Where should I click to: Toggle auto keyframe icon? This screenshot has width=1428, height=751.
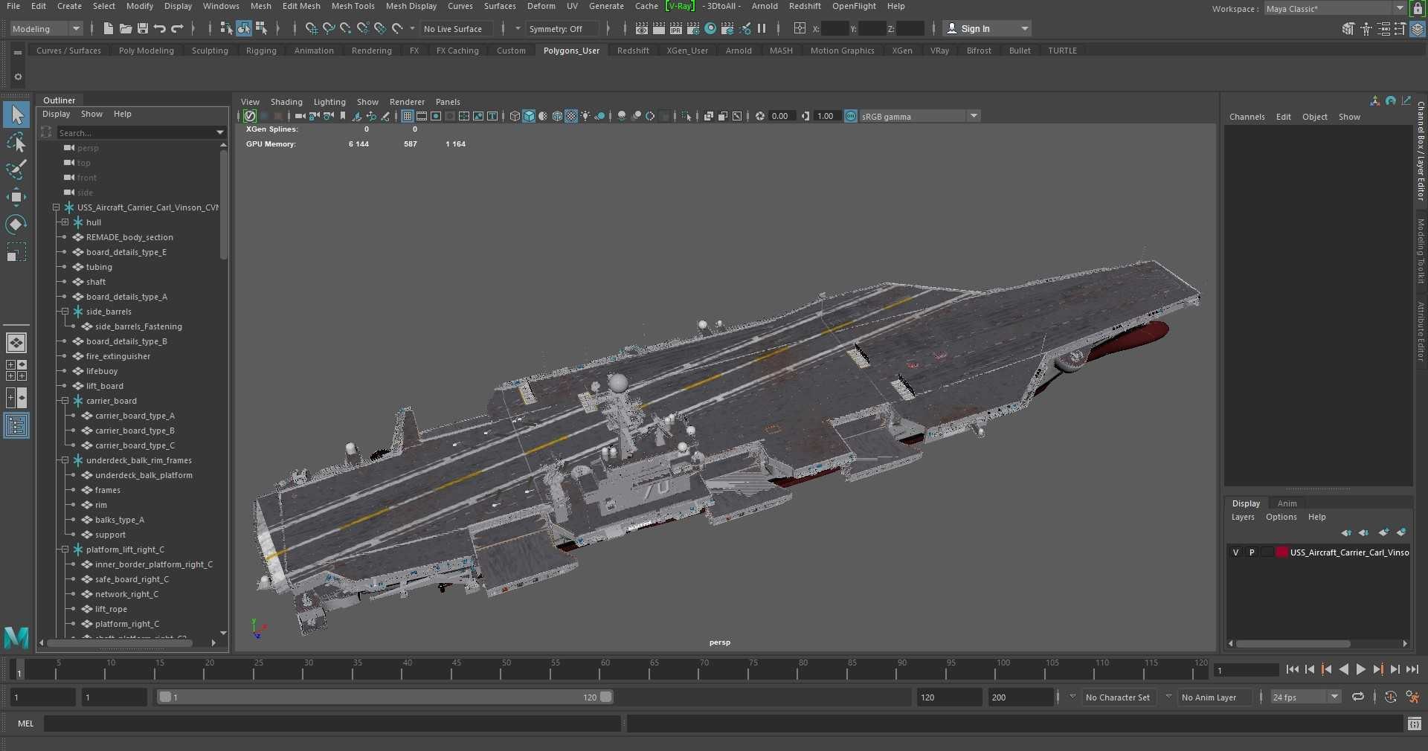coord(1390,697)
